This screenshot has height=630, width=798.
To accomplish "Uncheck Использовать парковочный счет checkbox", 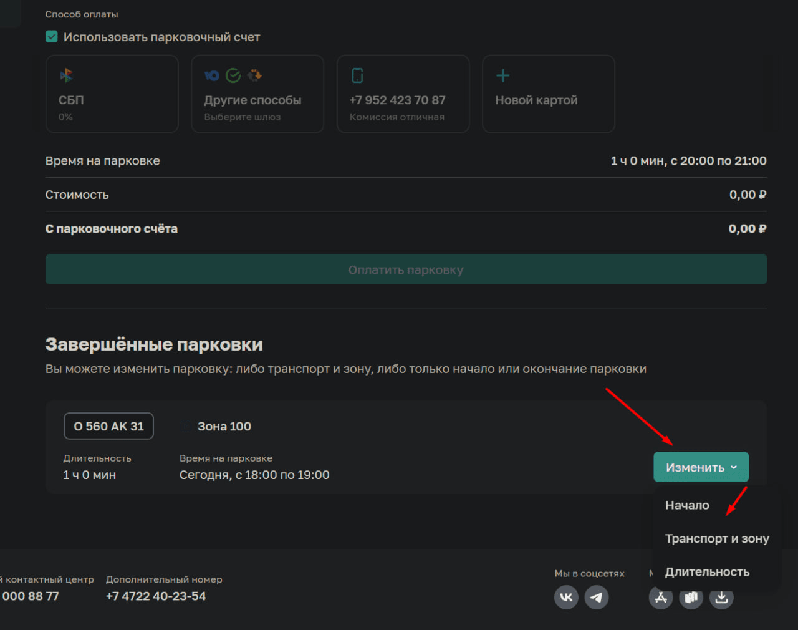I will [x=52, y=37].
